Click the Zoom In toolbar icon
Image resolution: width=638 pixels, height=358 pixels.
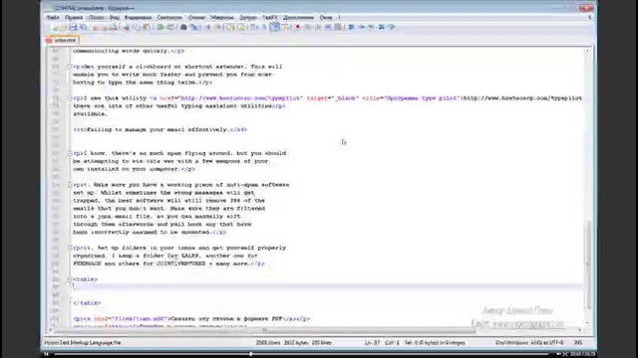pos(208,27)
